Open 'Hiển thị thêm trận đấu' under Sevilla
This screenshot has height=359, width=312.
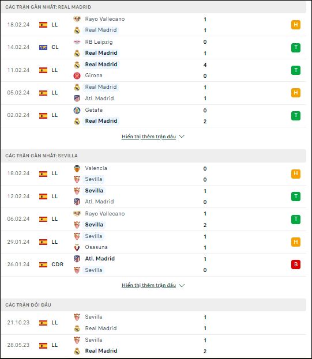149,285
